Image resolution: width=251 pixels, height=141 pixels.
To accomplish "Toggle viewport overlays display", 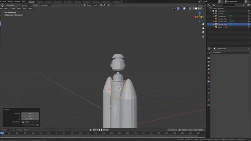I will [184, 9].
